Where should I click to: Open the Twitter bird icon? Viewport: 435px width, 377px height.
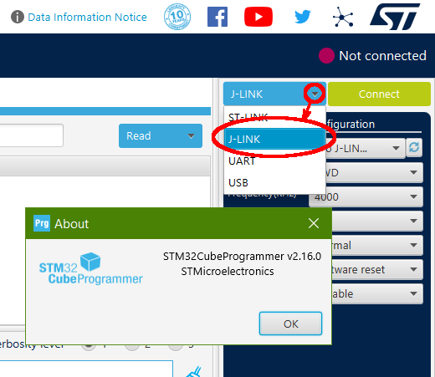[303, 17]
